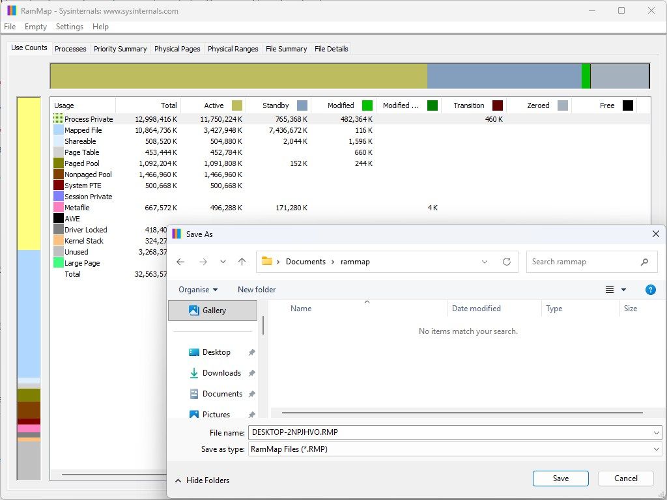Click the Session Private purple icon
Viewport: 667px width, 500px height.
point(58,197)
